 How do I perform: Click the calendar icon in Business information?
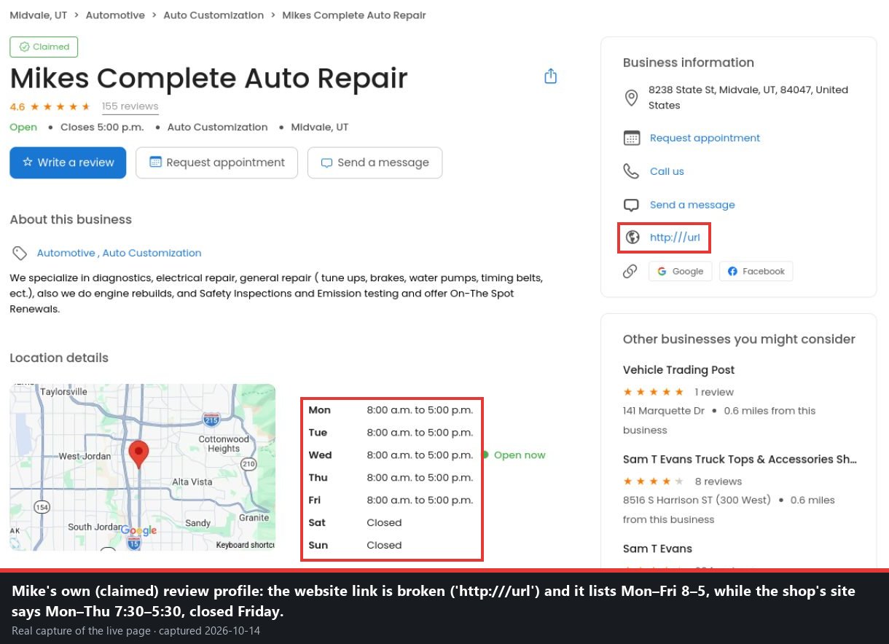point(632,138)
